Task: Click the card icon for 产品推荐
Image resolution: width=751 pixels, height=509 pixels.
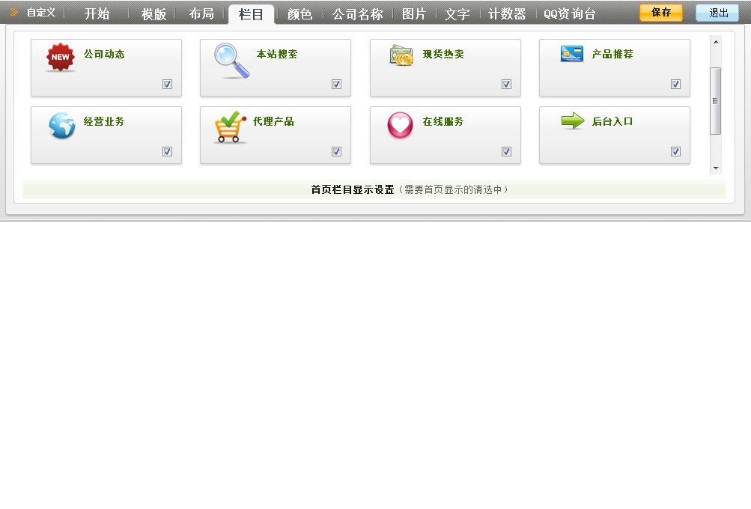Action: (x=571, y=54)
